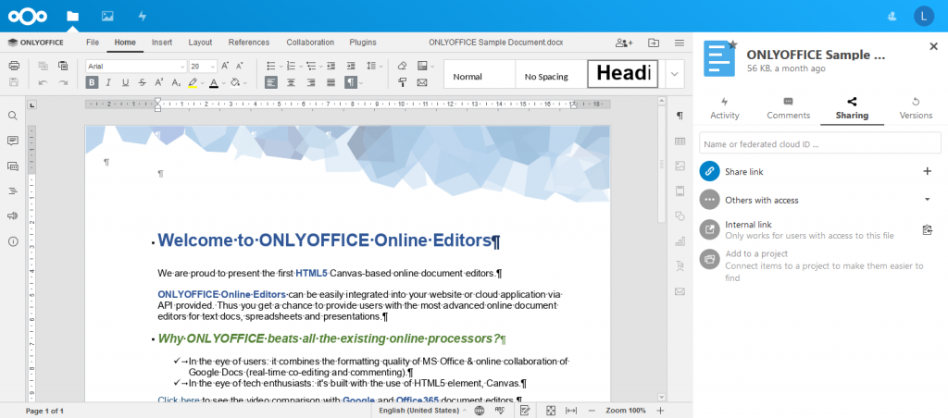Screen dimensions: 948x418
Task: Open the Arial font name dropdown
Action: tap(182, 67)
